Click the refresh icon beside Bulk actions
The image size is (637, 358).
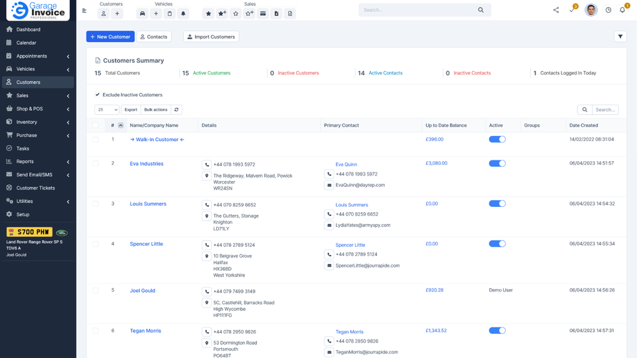coord(177,109)
